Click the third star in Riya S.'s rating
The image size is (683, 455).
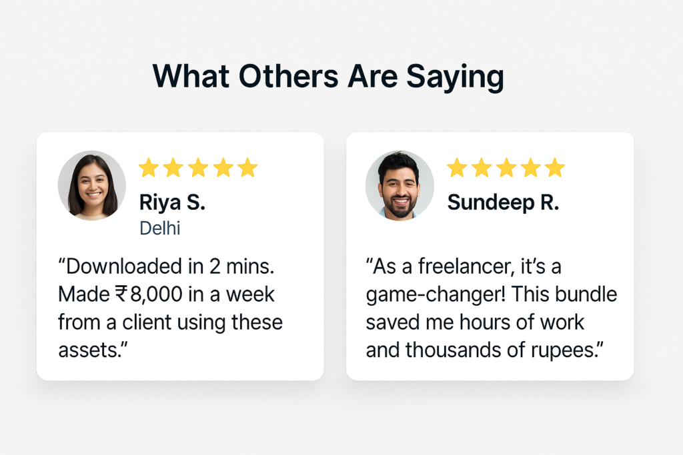(x=198, y=168)
